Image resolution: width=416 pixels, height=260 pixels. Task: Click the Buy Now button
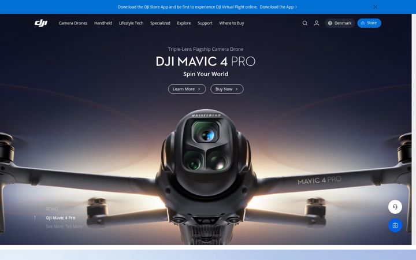[x=227, y=89]
